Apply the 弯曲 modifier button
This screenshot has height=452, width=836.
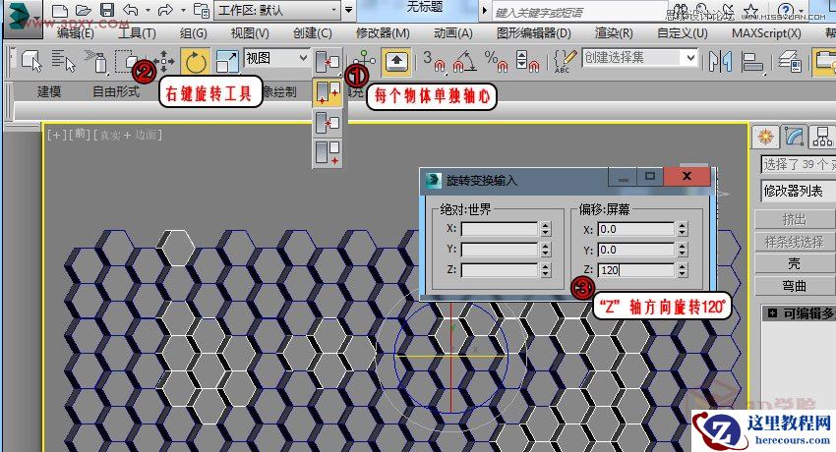coord(795,286)
